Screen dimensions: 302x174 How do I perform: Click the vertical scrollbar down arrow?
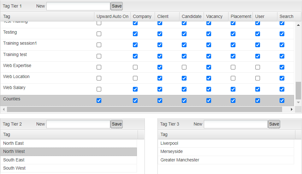tap(298, 102)
